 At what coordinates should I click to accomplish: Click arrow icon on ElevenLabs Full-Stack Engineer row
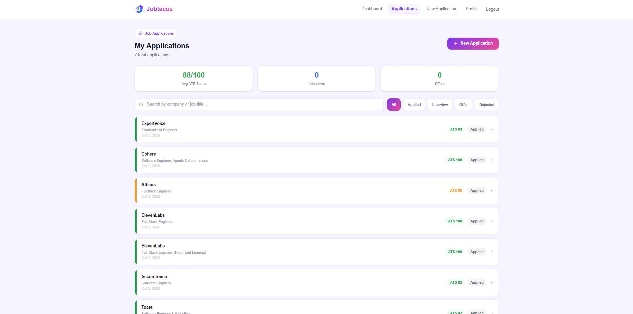492,221
